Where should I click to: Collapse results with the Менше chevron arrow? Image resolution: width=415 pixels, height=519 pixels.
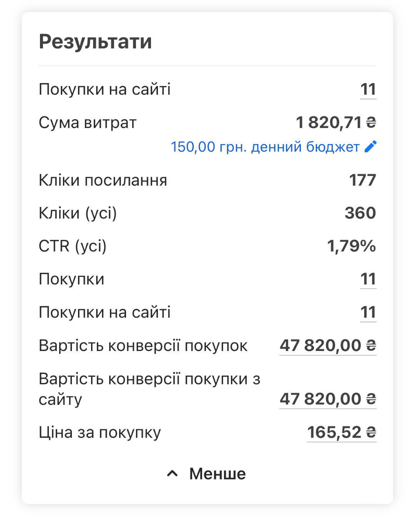click(172, 474)
